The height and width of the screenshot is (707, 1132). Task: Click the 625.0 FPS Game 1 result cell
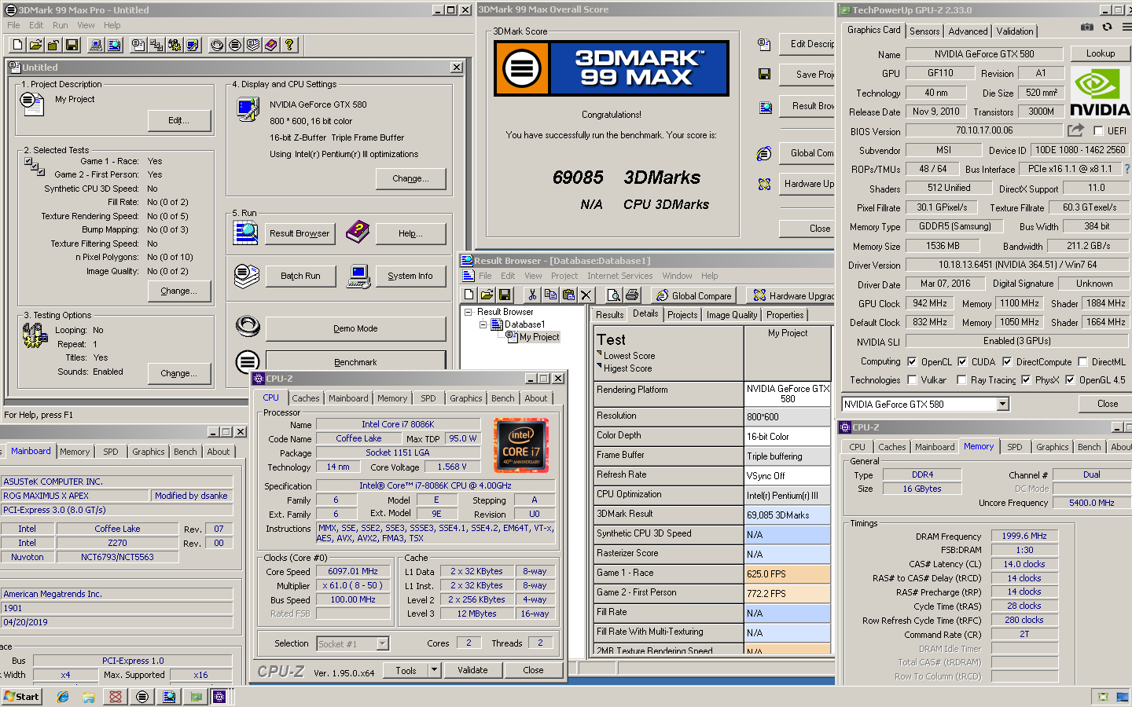click(x=787, y=574)
